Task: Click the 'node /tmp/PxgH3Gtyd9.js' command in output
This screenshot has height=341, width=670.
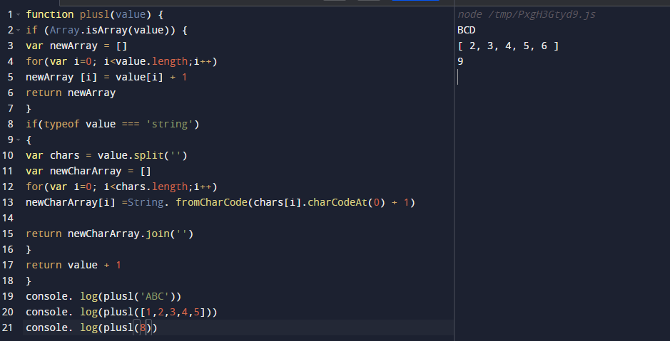Action: point(527,15)
